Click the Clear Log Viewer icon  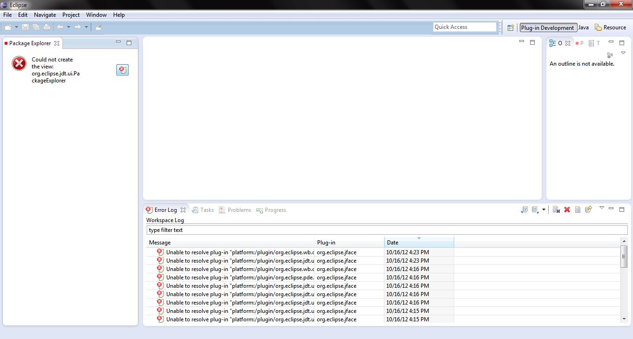[556, 210]
